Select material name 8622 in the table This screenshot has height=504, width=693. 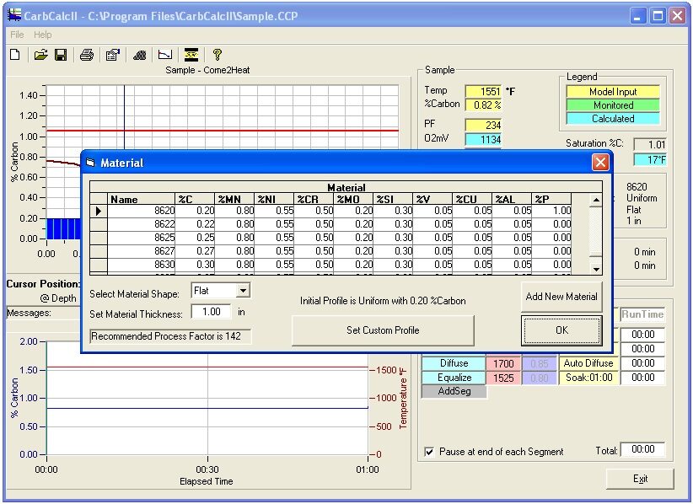coord(142,224)
